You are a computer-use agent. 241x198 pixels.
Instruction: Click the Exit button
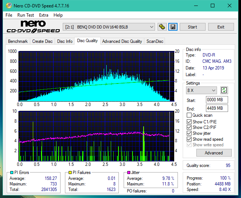pos(221,27)
